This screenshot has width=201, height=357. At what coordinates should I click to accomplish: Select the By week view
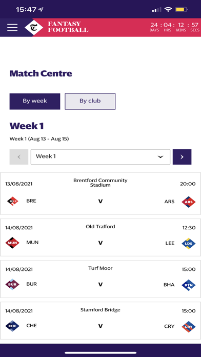[35, 102]
